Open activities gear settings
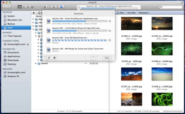Image resolution: width=185 pixels, height=114 pixels. pyautogui.click(x=54, y=58)
